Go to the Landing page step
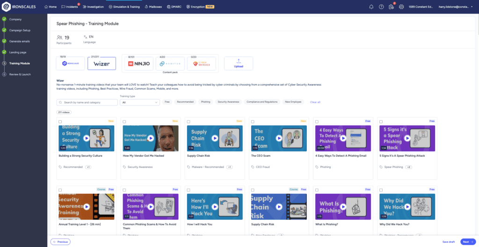 (x=18, y=52)
